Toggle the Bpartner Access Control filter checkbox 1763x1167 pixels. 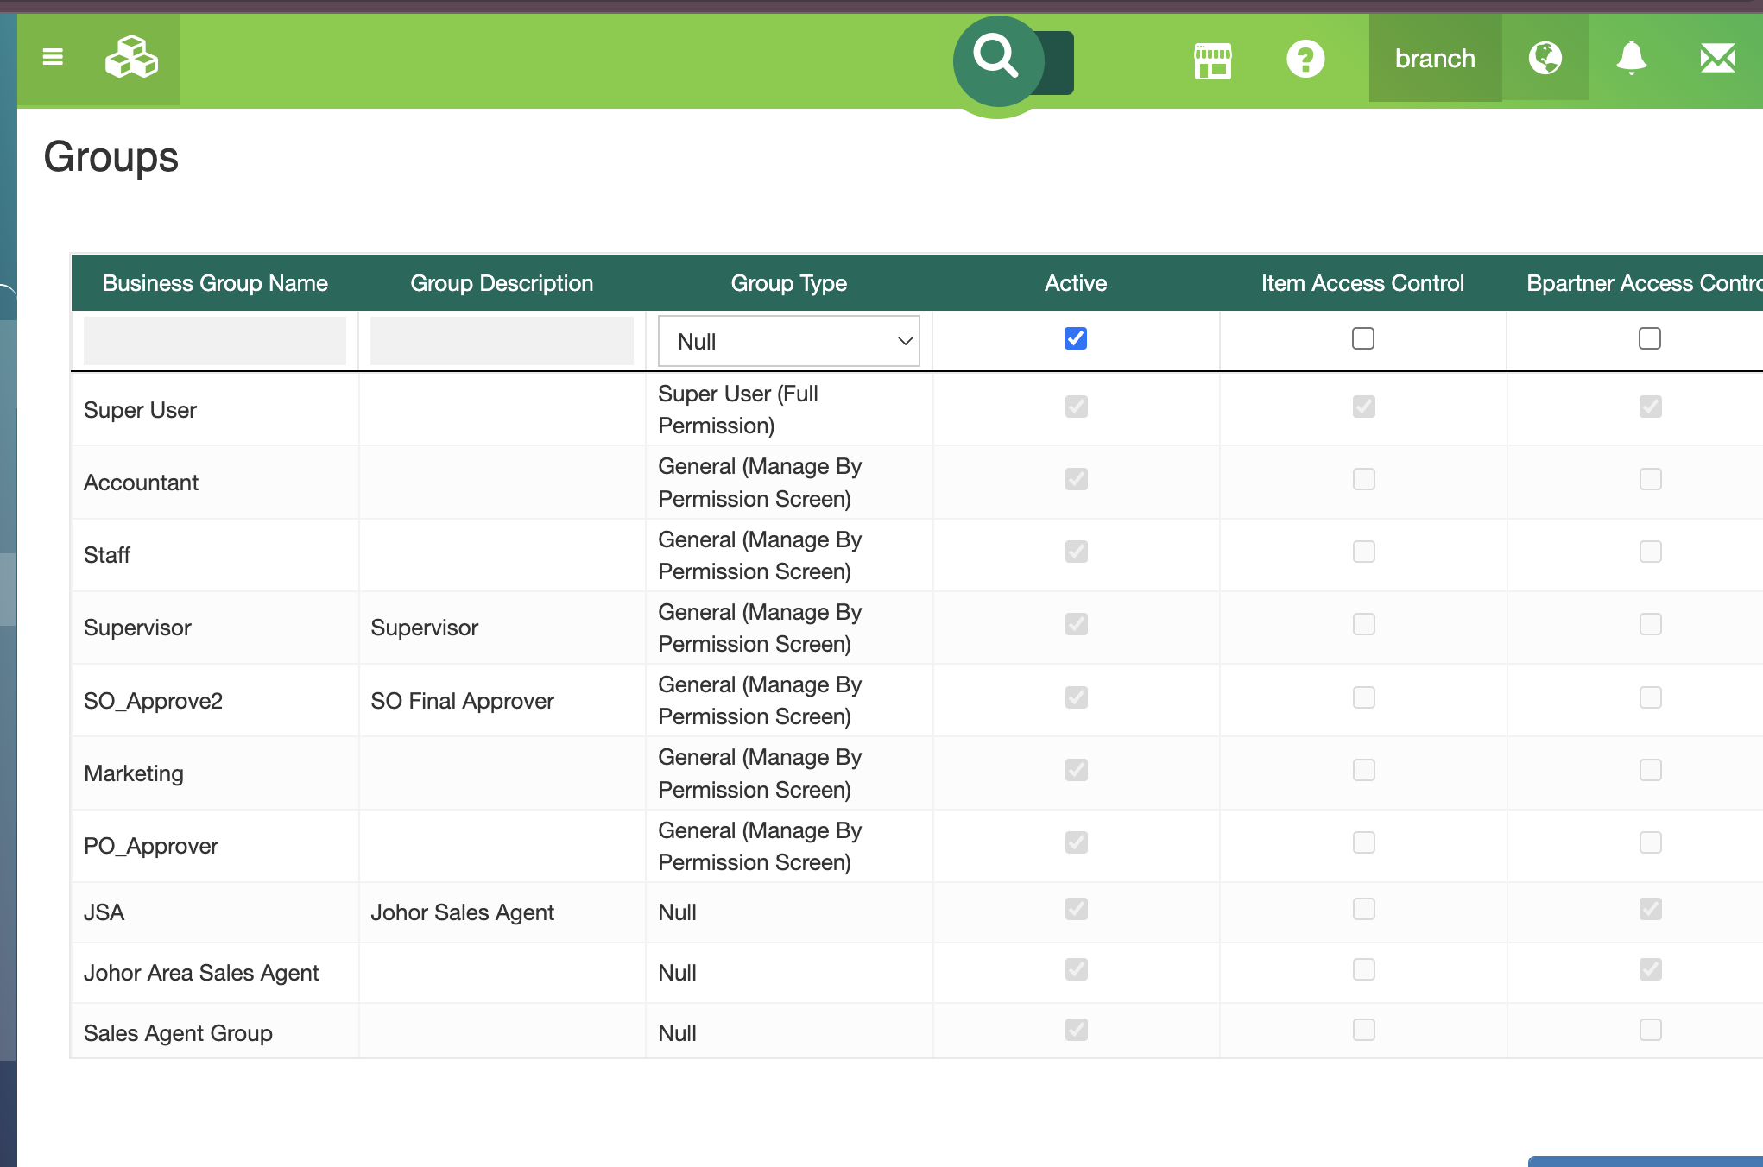pyautogui.click(x=1649, y=338)
